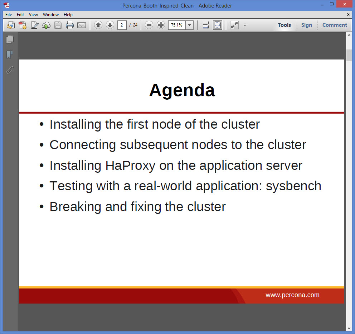Click the zoom out minus button
The image size is (355, 334).
pos(149,25)
